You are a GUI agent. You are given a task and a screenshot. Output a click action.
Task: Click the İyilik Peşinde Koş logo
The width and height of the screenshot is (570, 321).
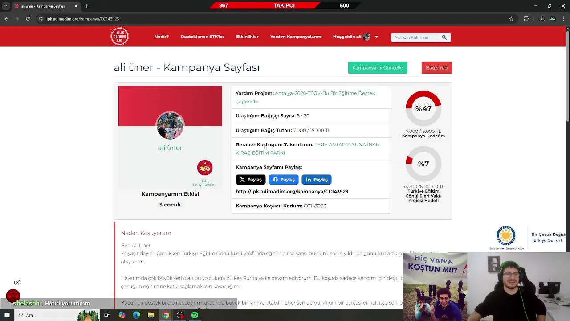pos(119,37)
